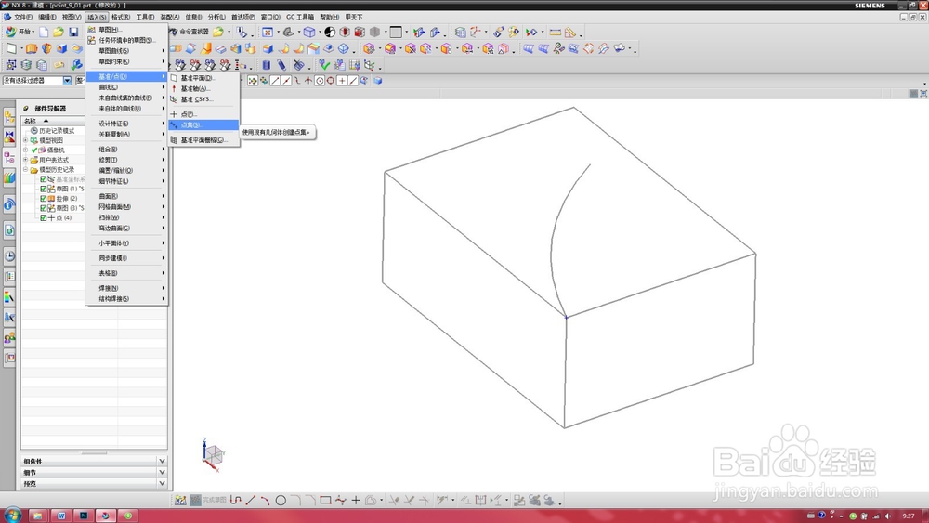This screenshot has height=523, width=929.
Task: Select the Arc tool in bottom sketch toolbar
Action: (266, 501)
